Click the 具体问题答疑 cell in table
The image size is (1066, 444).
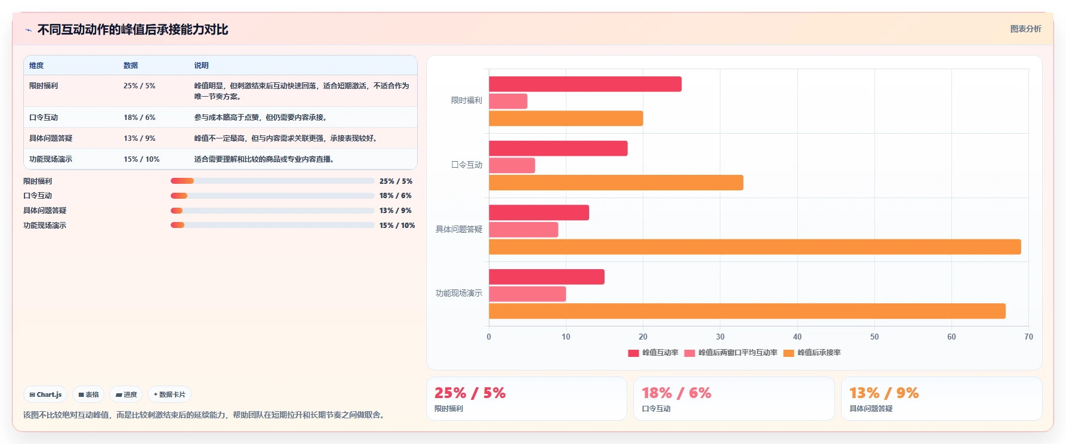click(51, 138)
